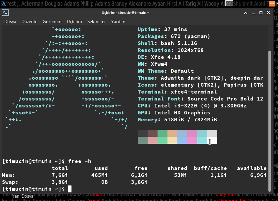This screenshot has height=201, width=278.
Task: Click the 'available' column header
Action: tap(252, 168)
